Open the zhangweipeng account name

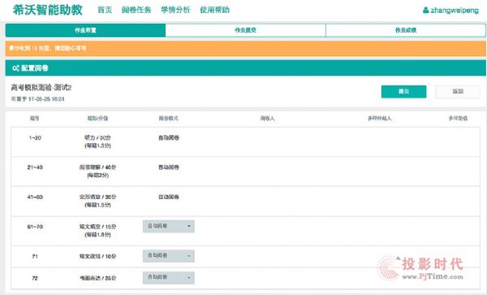coord(455,11)
